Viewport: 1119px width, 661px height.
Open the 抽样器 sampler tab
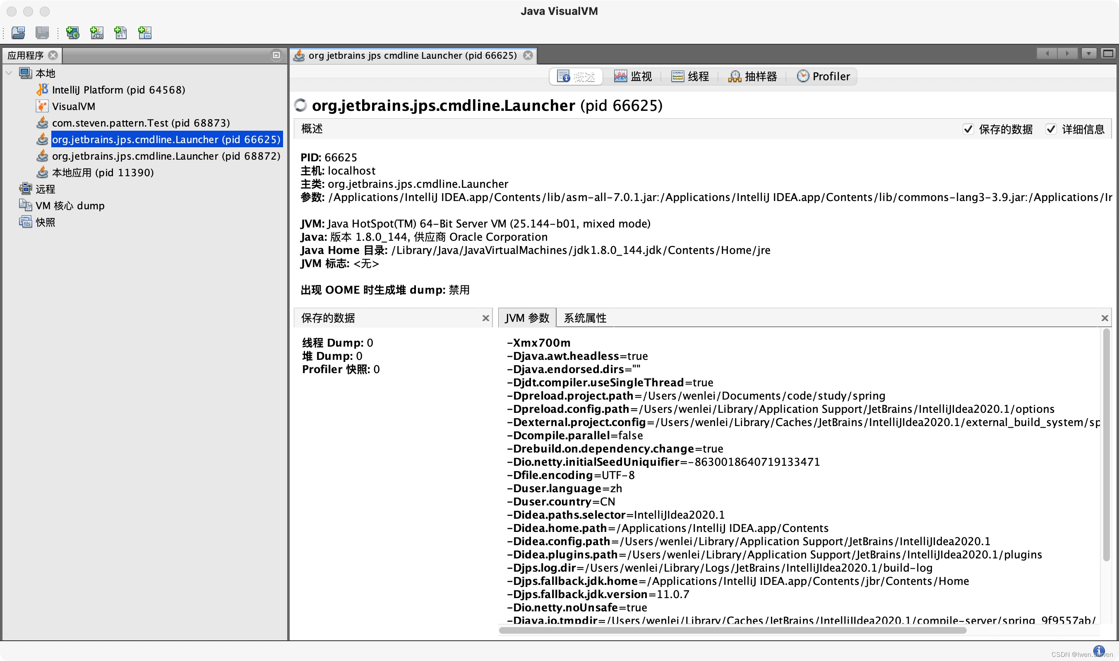pos(752,77)
